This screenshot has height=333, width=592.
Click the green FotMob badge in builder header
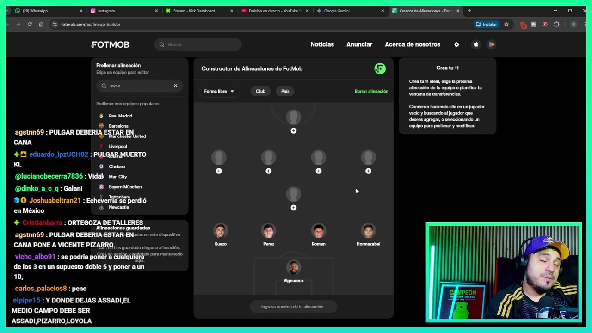[x=380, y=68]
